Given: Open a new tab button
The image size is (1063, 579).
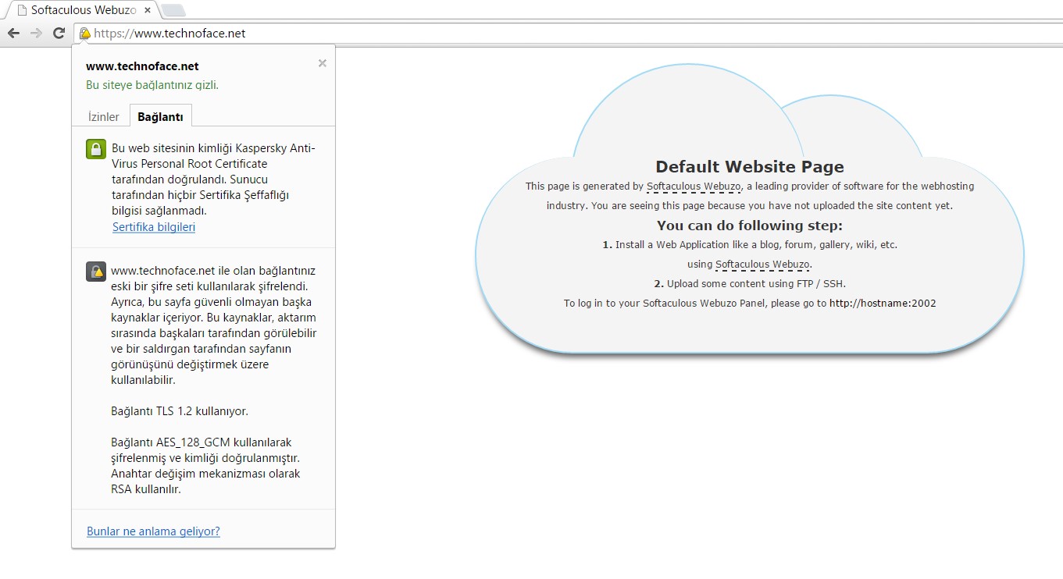Looking at the screenshot, I should click(x=173, y=10).
